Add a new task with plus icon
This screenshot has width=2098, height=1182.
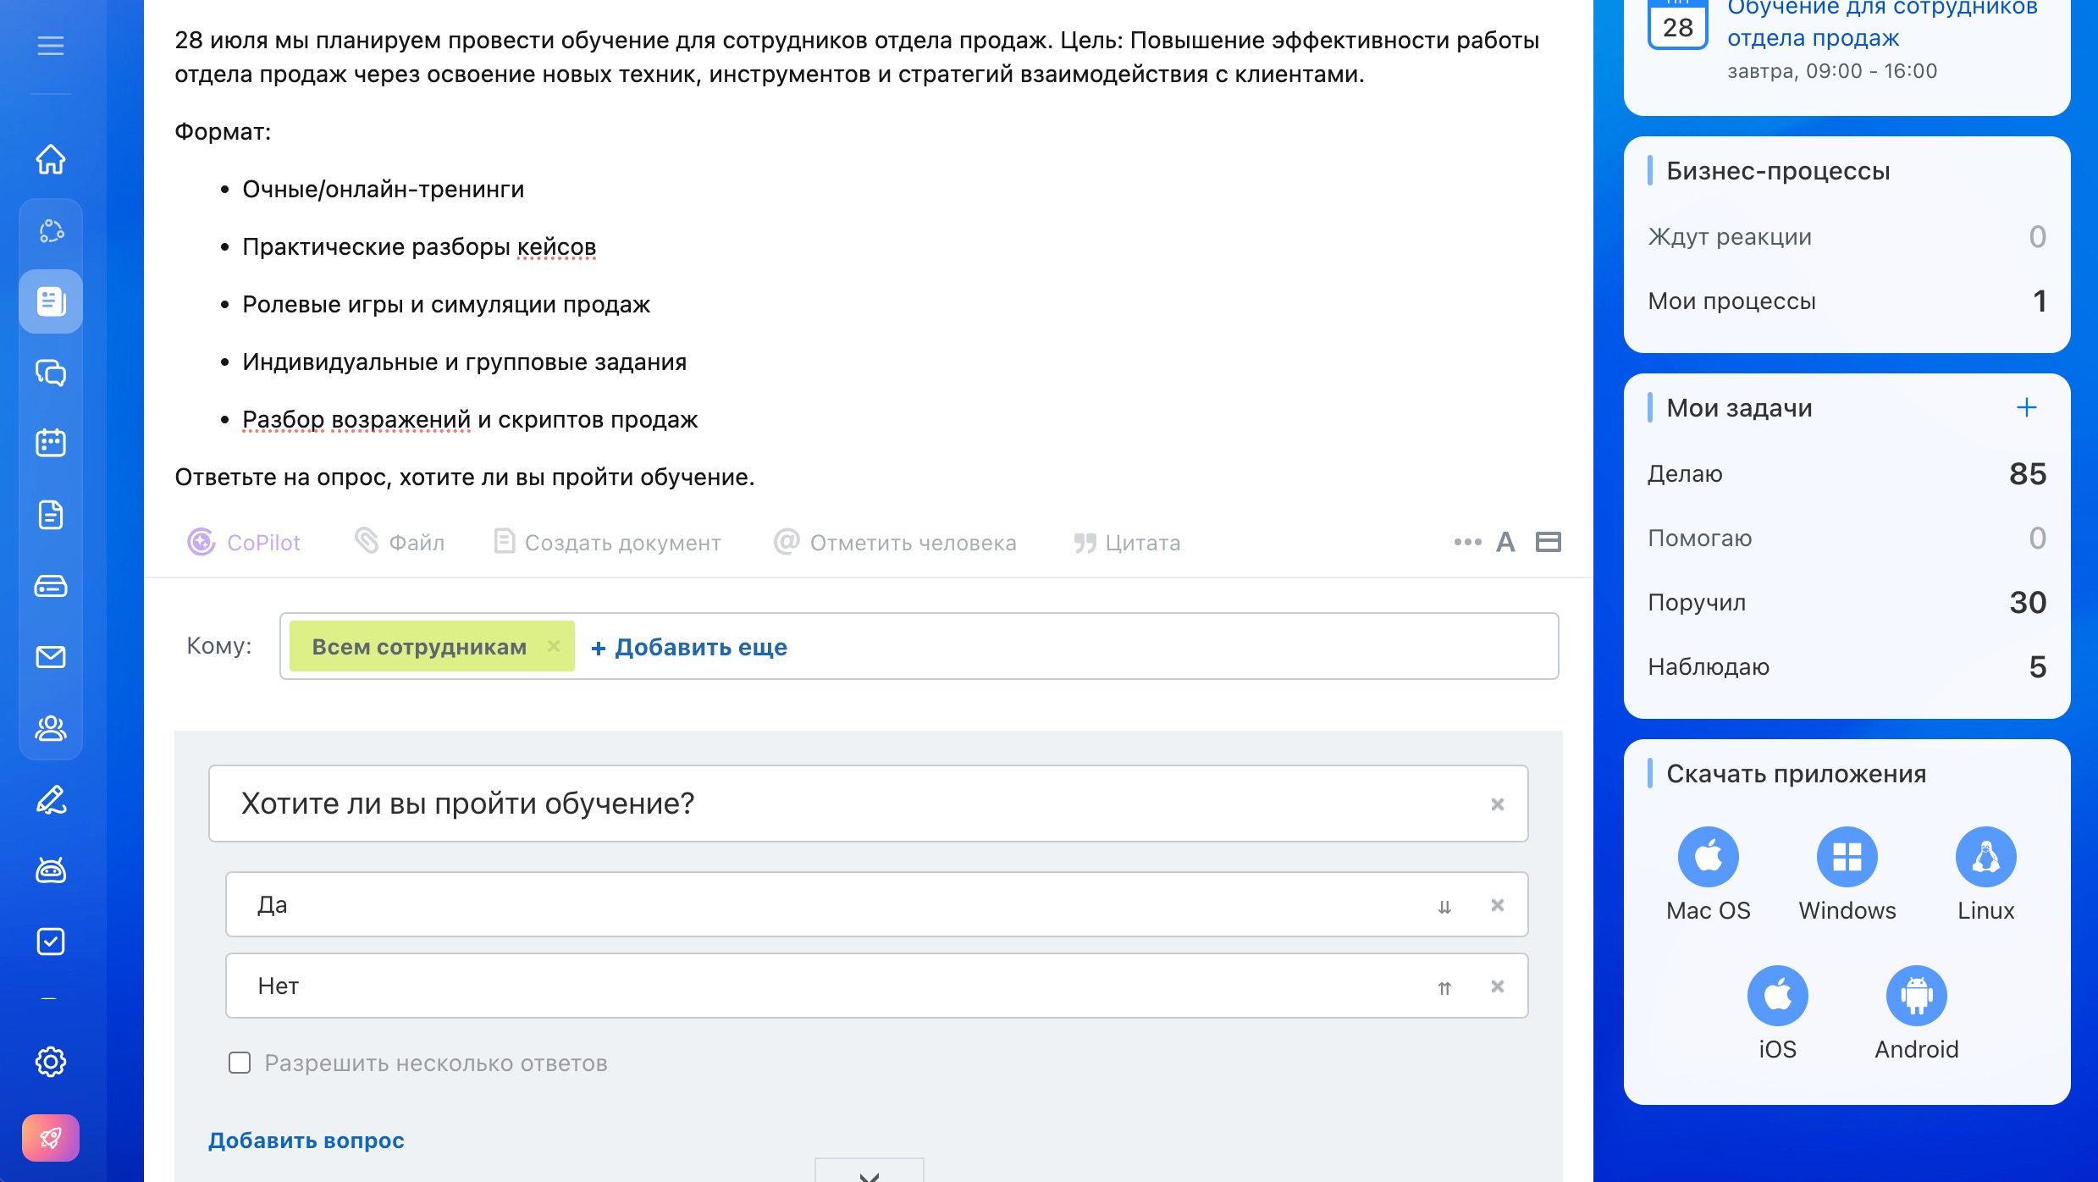pos(2026,407)
